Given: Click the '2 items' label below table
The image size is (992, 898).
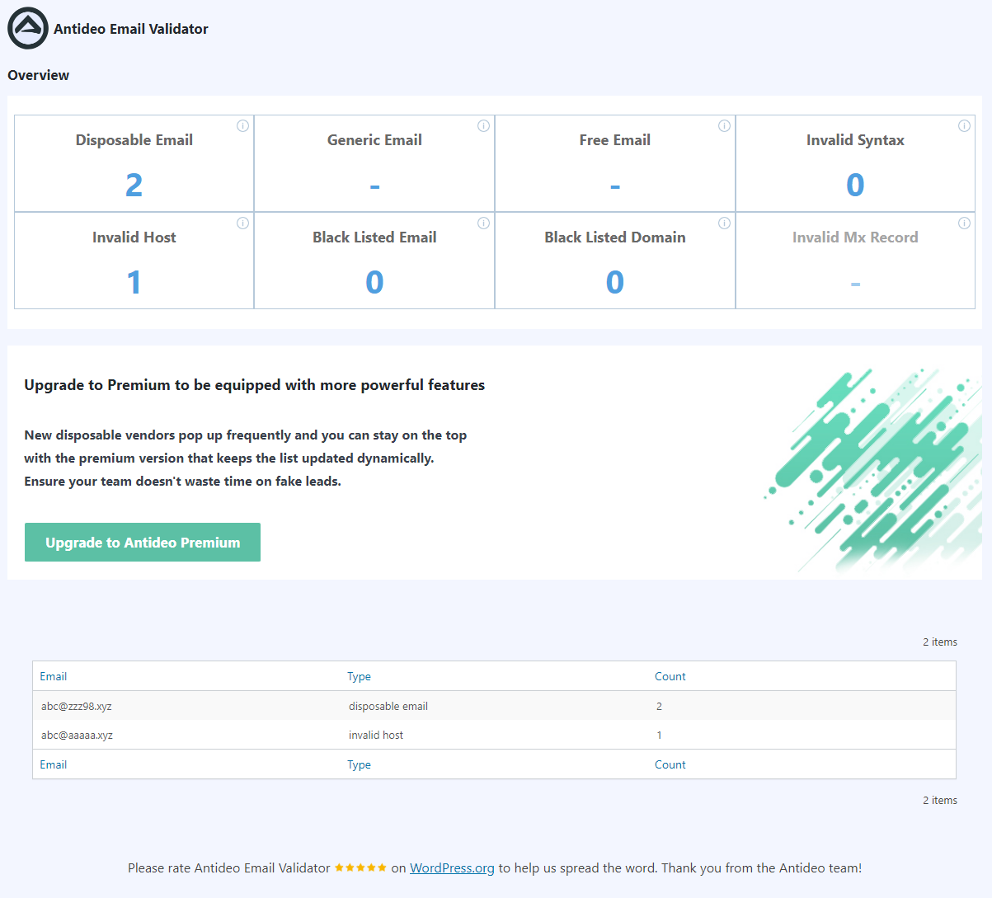Looking at the screenshot, I should (940, 800).
